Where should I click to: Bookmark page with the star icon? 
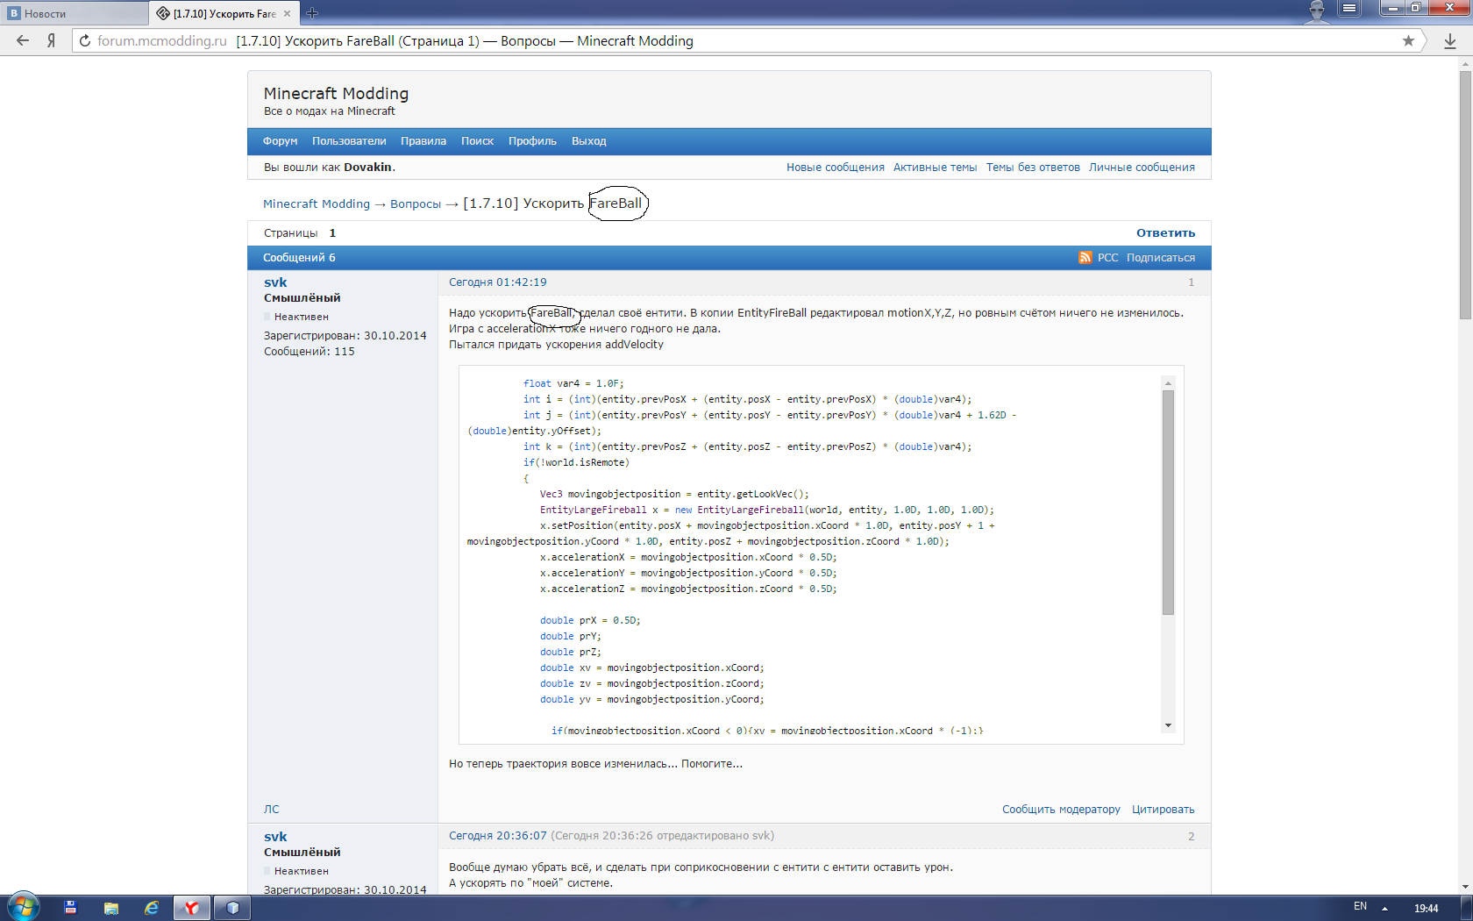tap(1408, 40)
